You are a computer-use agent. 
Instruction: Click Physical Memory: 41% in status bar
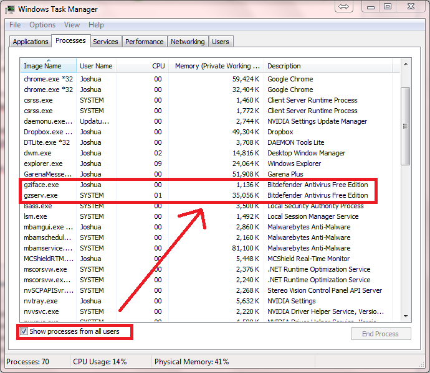click(x=192, y=362)
